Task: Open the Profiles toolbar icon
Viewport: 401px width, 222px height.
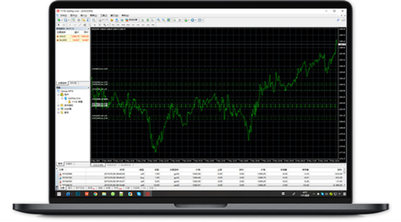Action: (x=66, y=20)
